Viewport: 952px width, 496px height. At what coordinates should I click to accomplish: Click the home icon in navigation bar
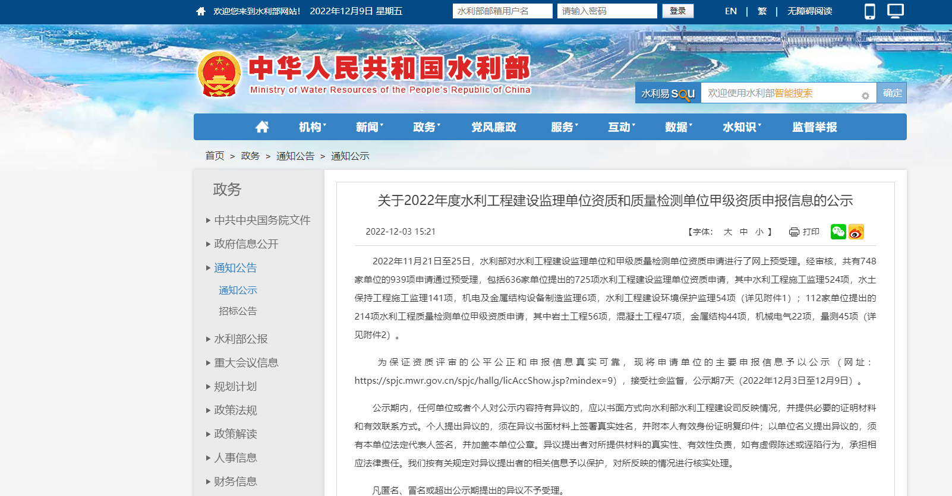tap(262, 127)
